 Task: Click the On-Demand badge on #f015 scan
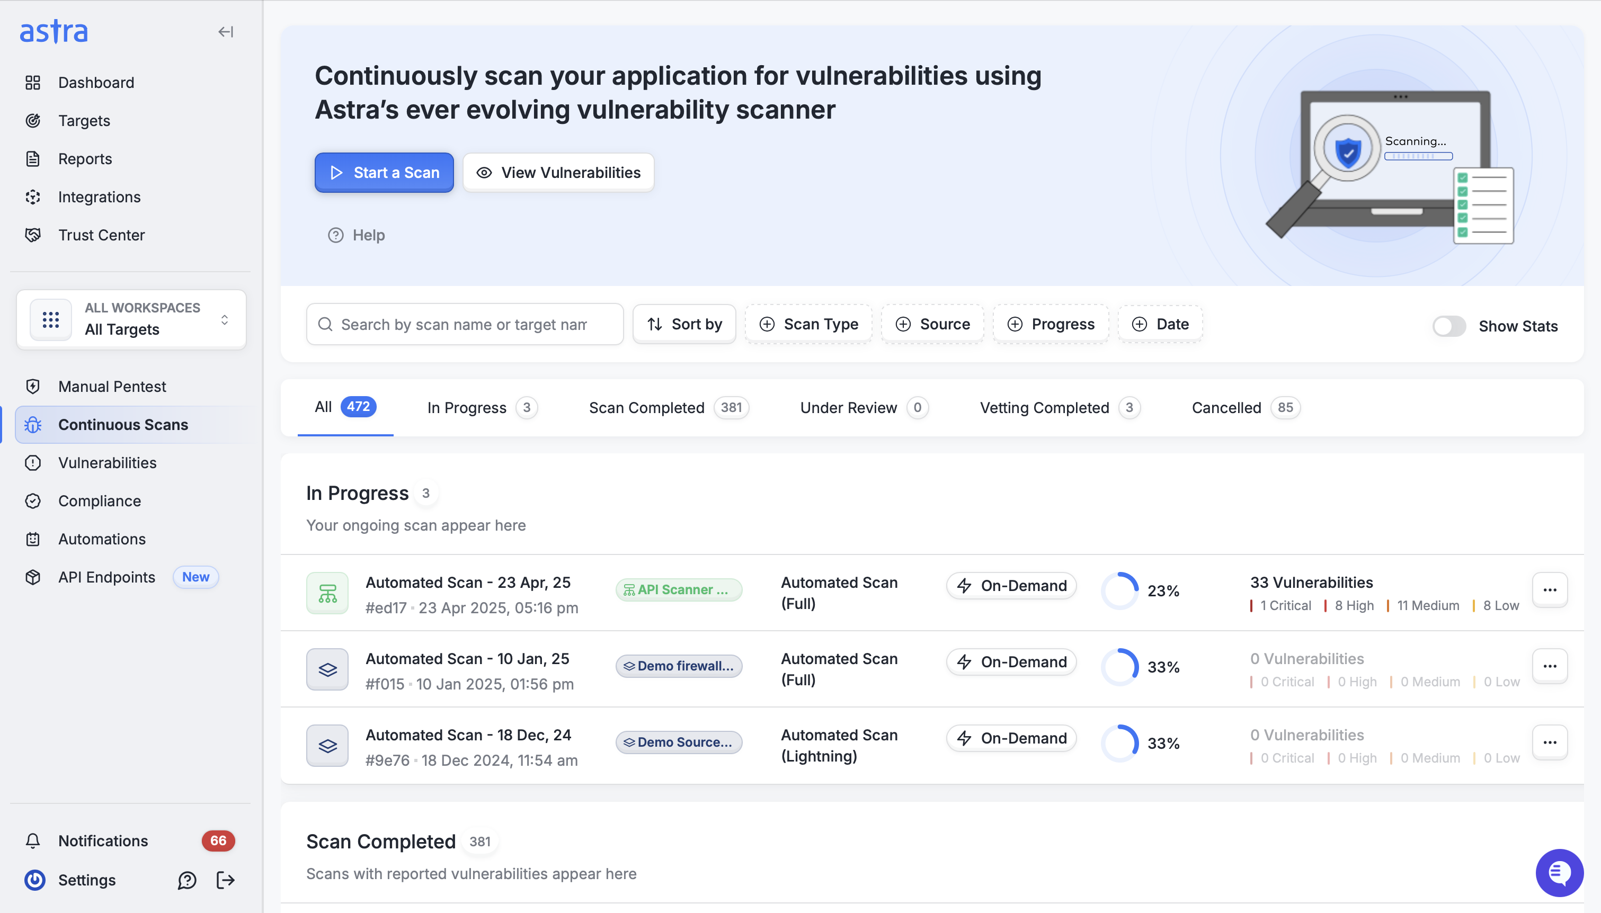1011,662
